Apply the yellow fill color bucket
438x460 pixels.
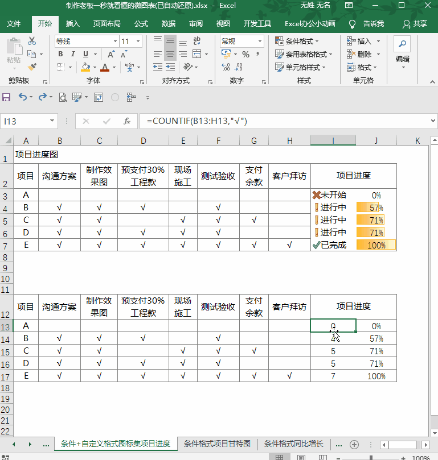(85, 67)
